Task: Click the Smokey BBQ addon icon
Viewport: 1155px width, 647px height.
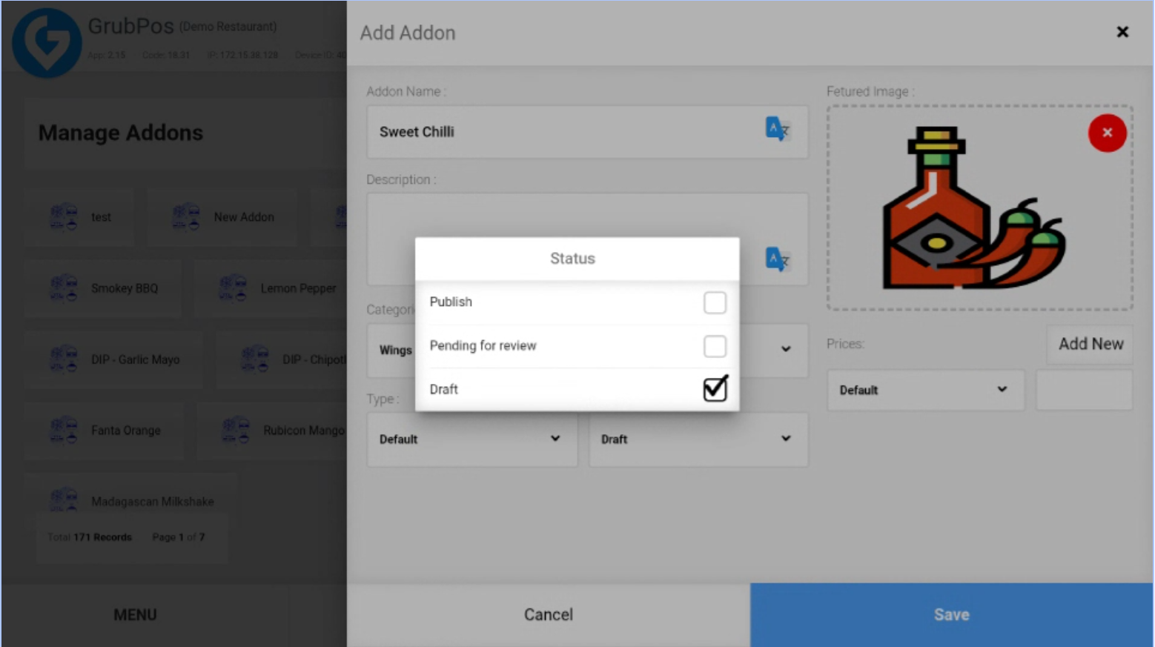Action: point(64,288)
